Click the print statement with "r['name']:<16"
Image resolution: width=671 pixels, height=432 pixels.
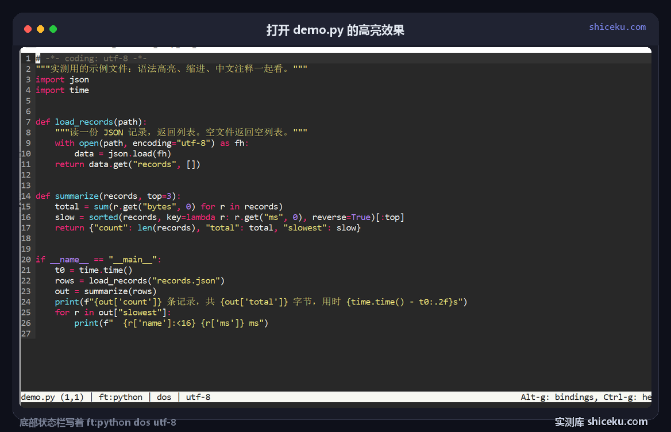coord(171,323)
